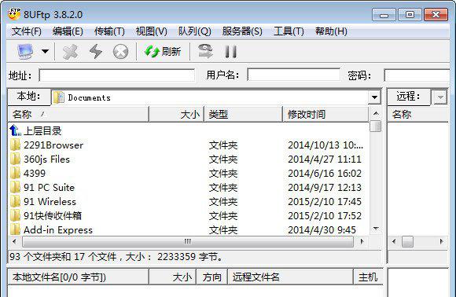This screenshot has width=456, height=297.
Task: Click the queue 方向 column header
Action: click(212, 277)
